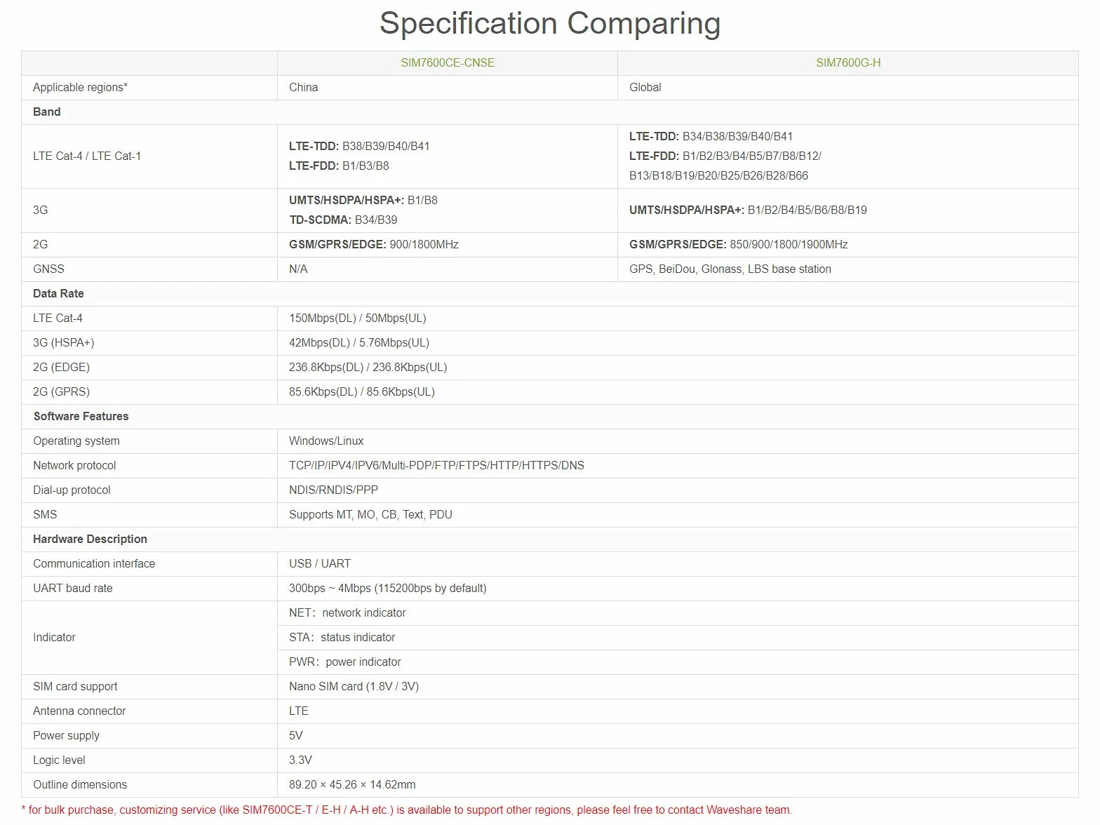Click the 150Mbps(DL) / 50Mbps(UL) value
1100x825 pixels.
(358, 318)
